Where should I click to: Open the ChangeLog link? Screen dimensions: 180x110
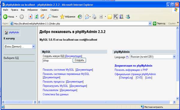(126, 78)
